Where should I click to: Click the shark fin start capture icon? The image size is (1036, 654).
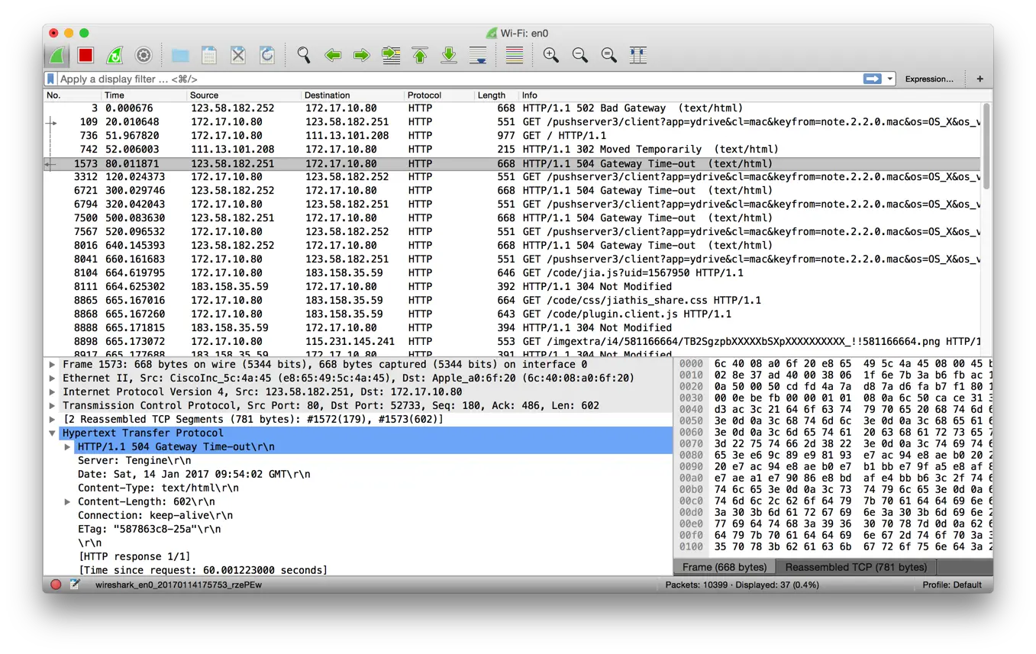click(56, 55)
